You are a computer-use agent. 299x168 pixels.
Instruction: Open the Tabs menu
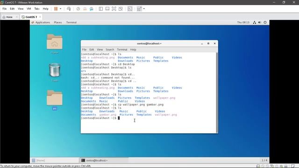(37, 9)
